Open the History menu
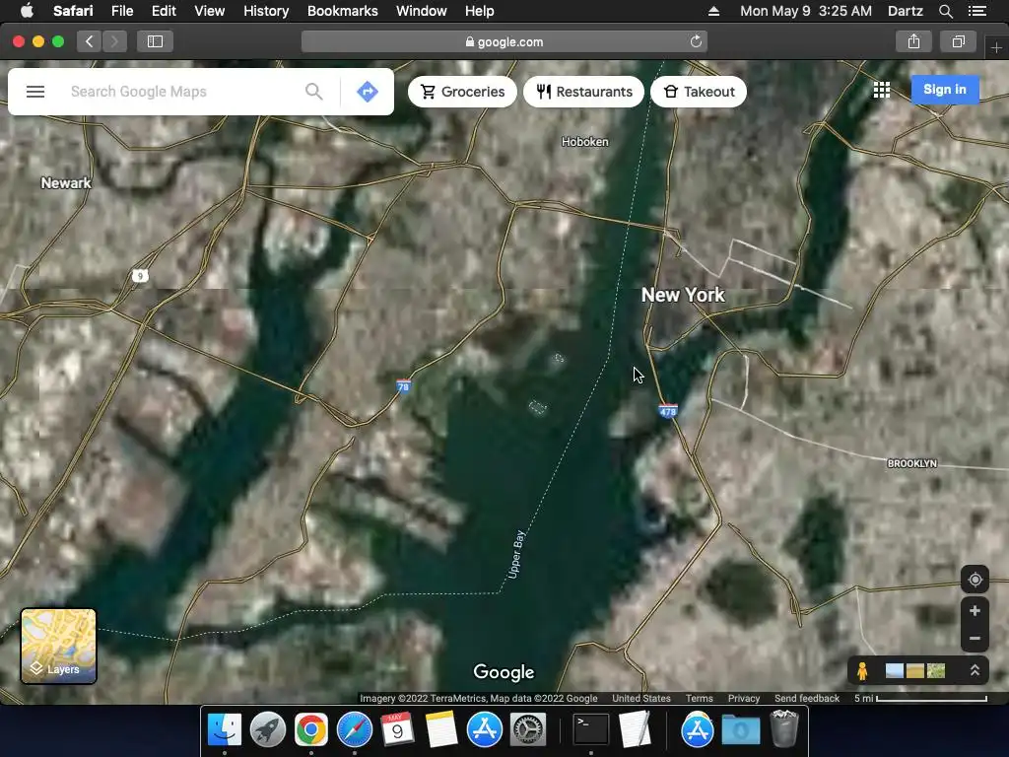 (266, 11)
